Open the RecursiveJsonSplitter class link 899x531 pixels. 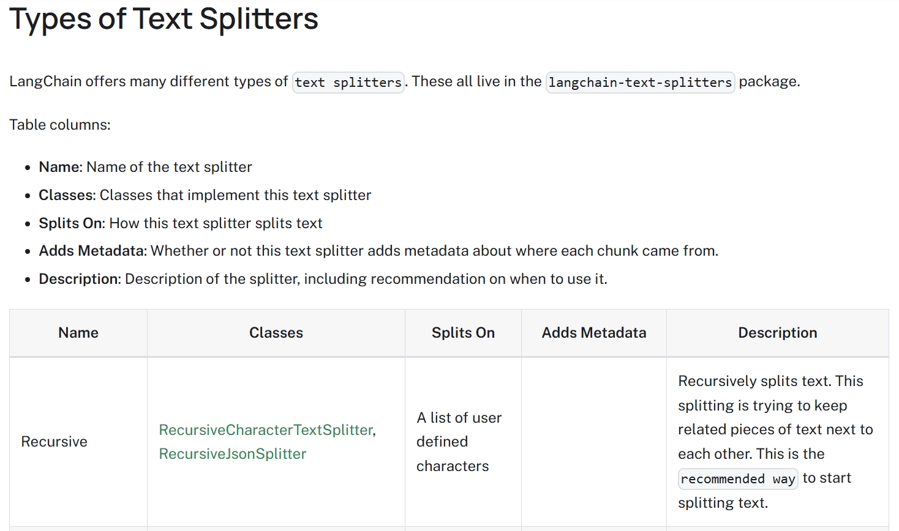pyautogui.click(x=232, y=454)
